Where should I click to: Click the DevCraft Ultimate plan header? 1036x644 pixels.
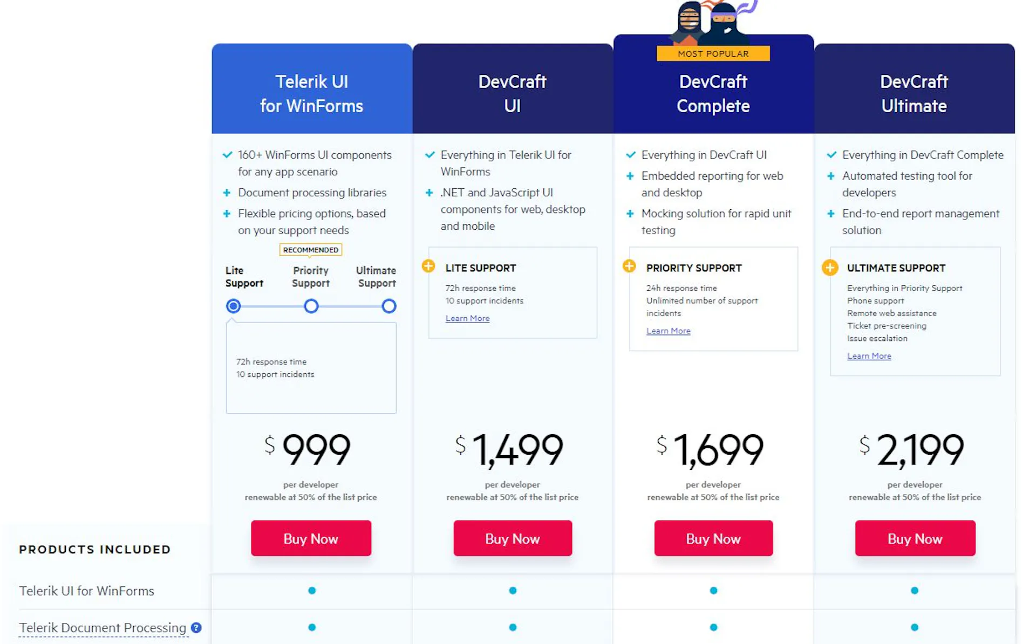coord(914,93)
